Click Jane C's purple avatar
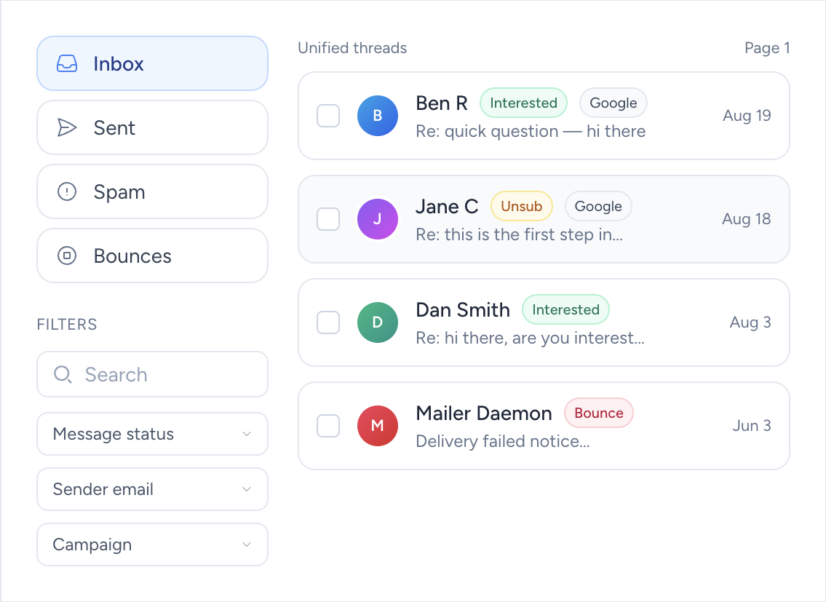The width and height of the screenshot is (826, 602). [377, 219]
